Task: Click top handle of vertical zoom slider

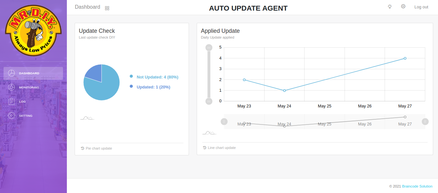Action: [209, 48]
